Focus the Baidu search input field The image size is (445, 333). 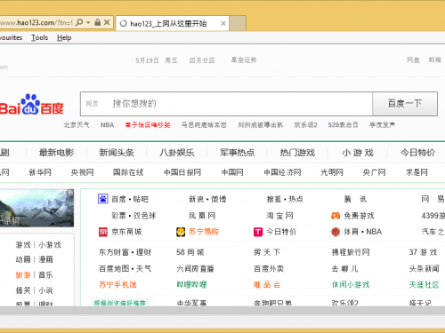coord(226,104)
